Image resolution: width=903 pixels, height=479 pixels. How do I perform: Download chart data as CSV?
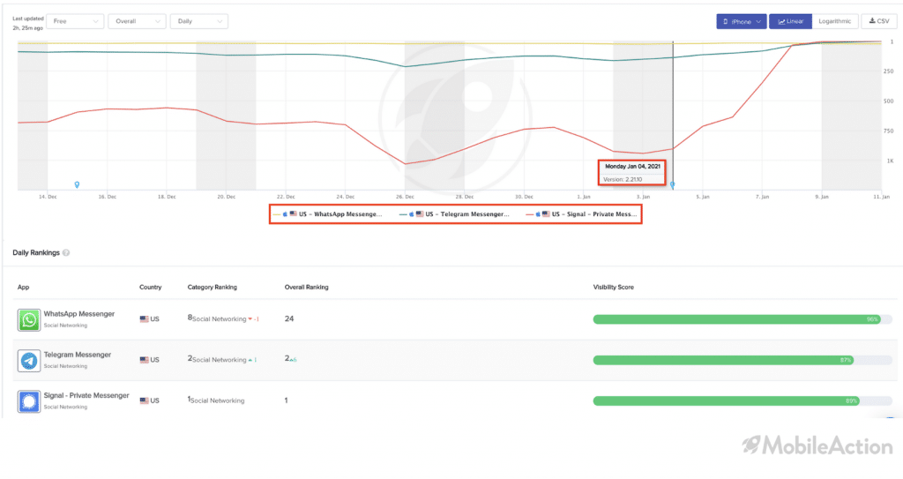pyautogui.click(x=879, y=21)
